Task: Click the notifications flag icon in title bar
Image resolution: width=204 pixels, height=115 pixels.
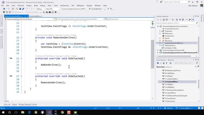Action: point(157,2)
